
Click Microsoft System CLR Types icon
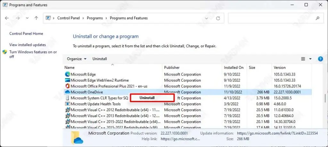click(x=67, y=98)
